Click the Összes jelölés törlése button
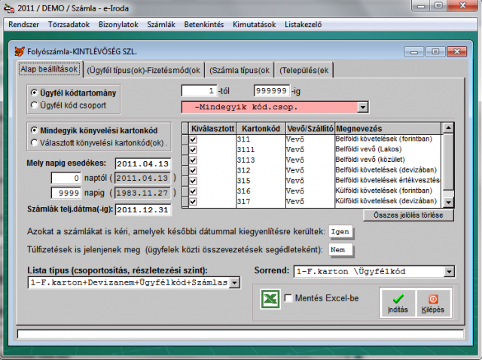The height and width of the screenshot is (360, 482). coord(409,215)
